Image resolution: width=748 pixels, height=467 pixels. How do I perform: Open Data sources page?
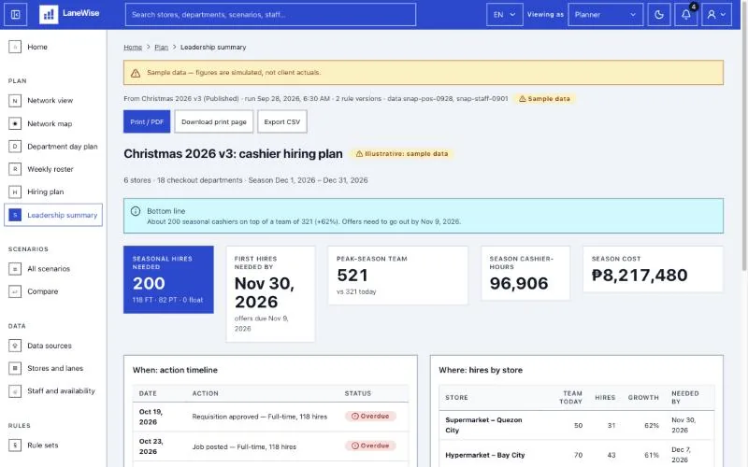pos(53,346)
